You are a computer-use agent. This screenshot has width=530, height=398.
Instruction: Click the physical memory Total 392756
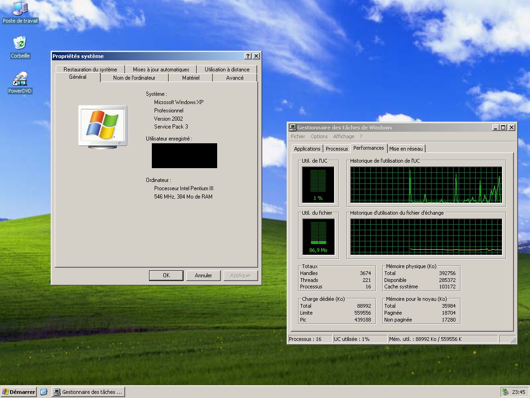[447, 273]
